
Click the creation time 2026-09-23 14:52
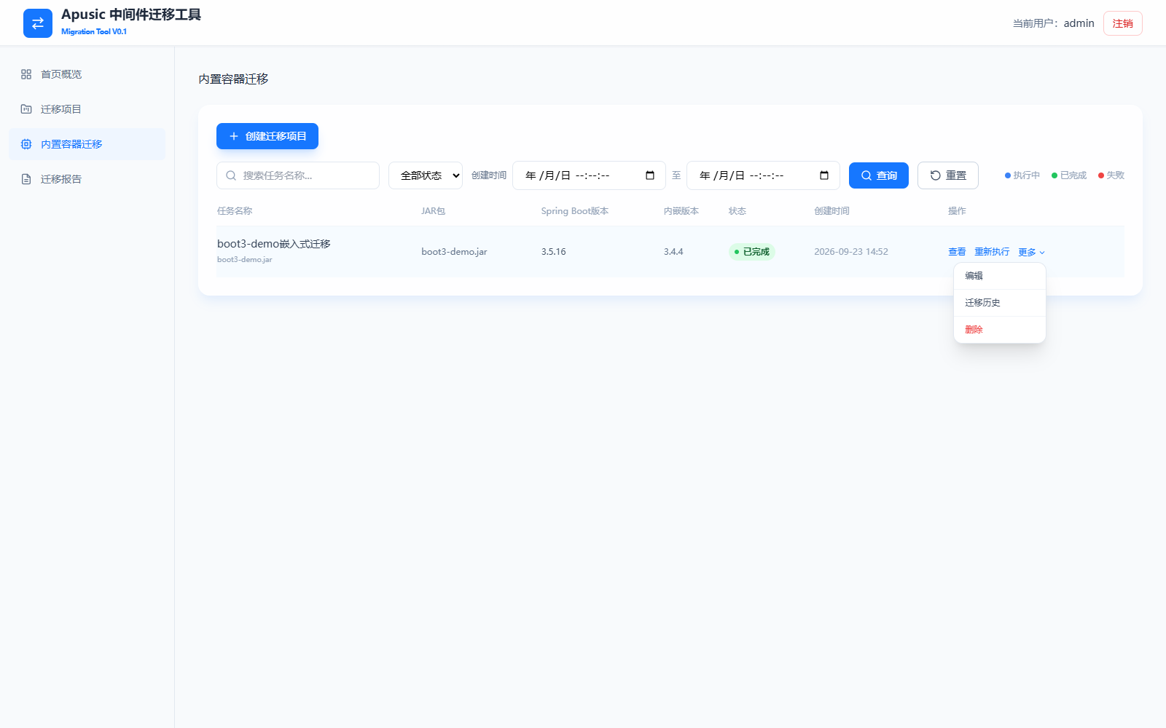coord(851,252)
